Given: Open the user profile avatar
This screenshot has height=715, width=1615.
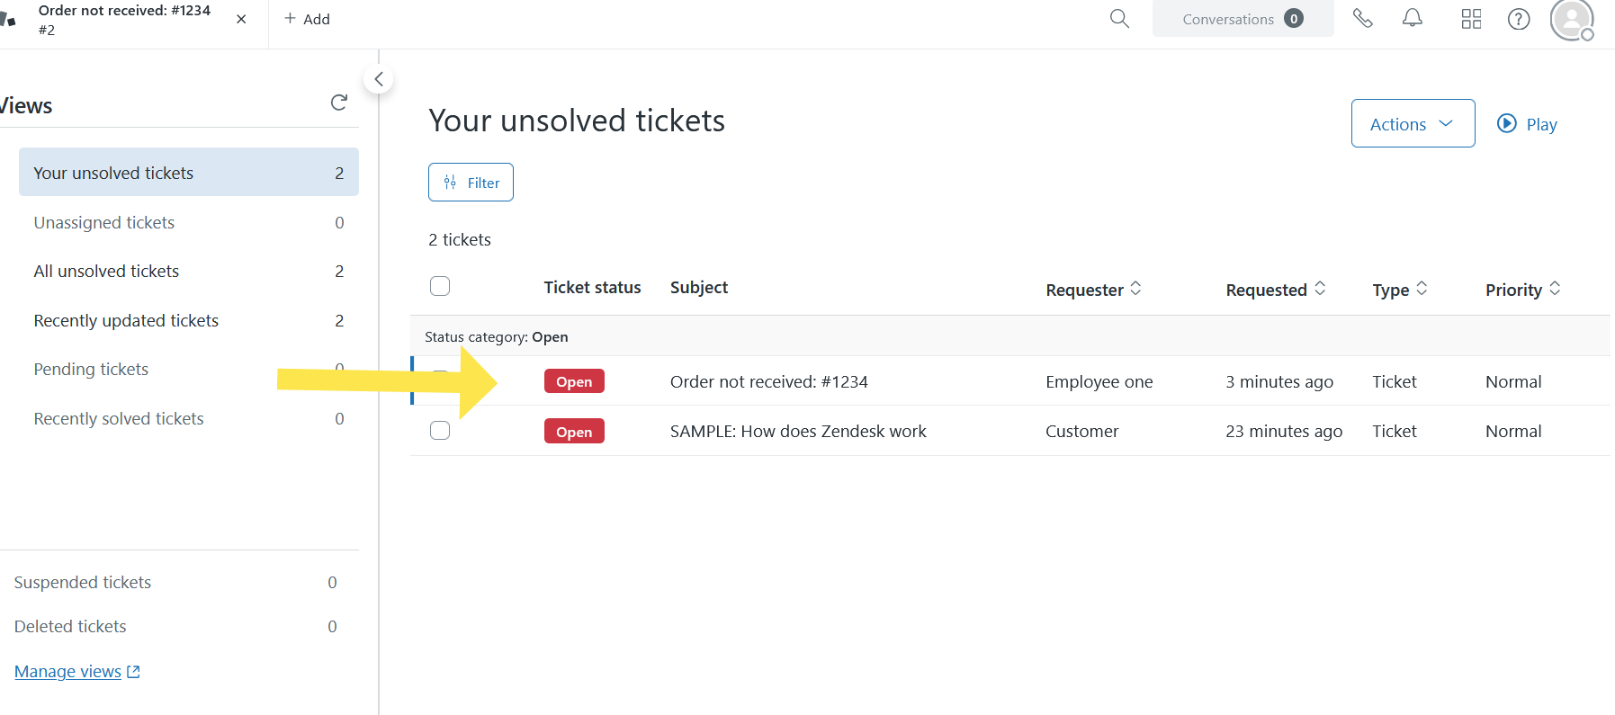Looking at the screenshot, I should [1571, 19].
